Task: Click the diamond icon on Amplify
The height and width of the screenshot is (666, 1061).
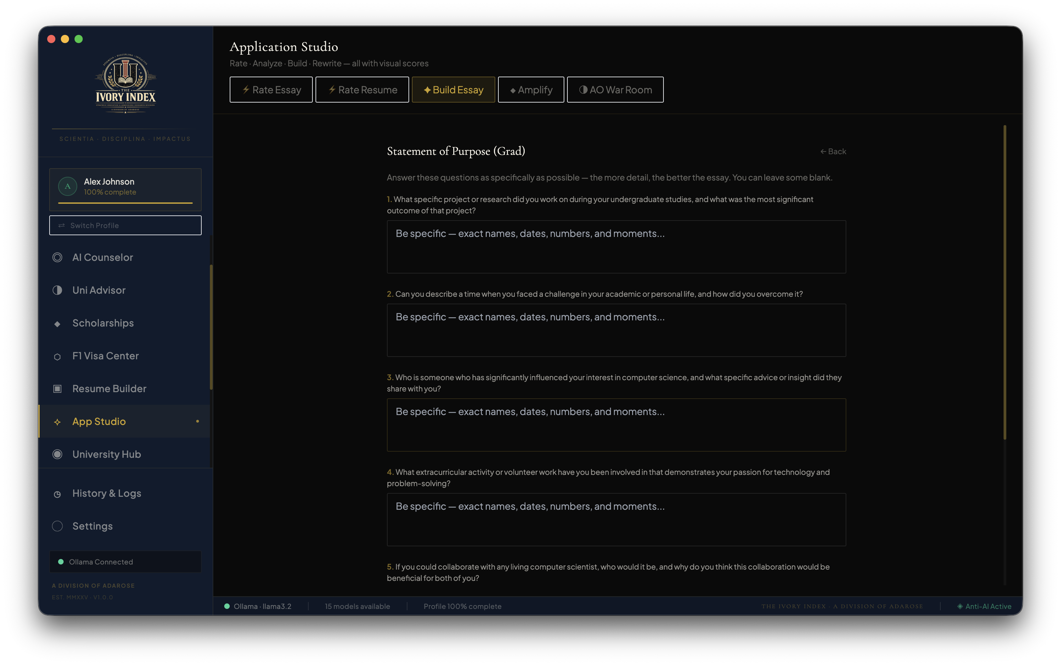Action: tap(513, 91)
